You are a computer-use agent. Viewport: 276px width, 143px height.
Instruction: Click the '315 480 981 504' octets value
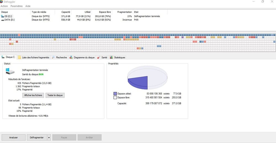pos(154,98)
